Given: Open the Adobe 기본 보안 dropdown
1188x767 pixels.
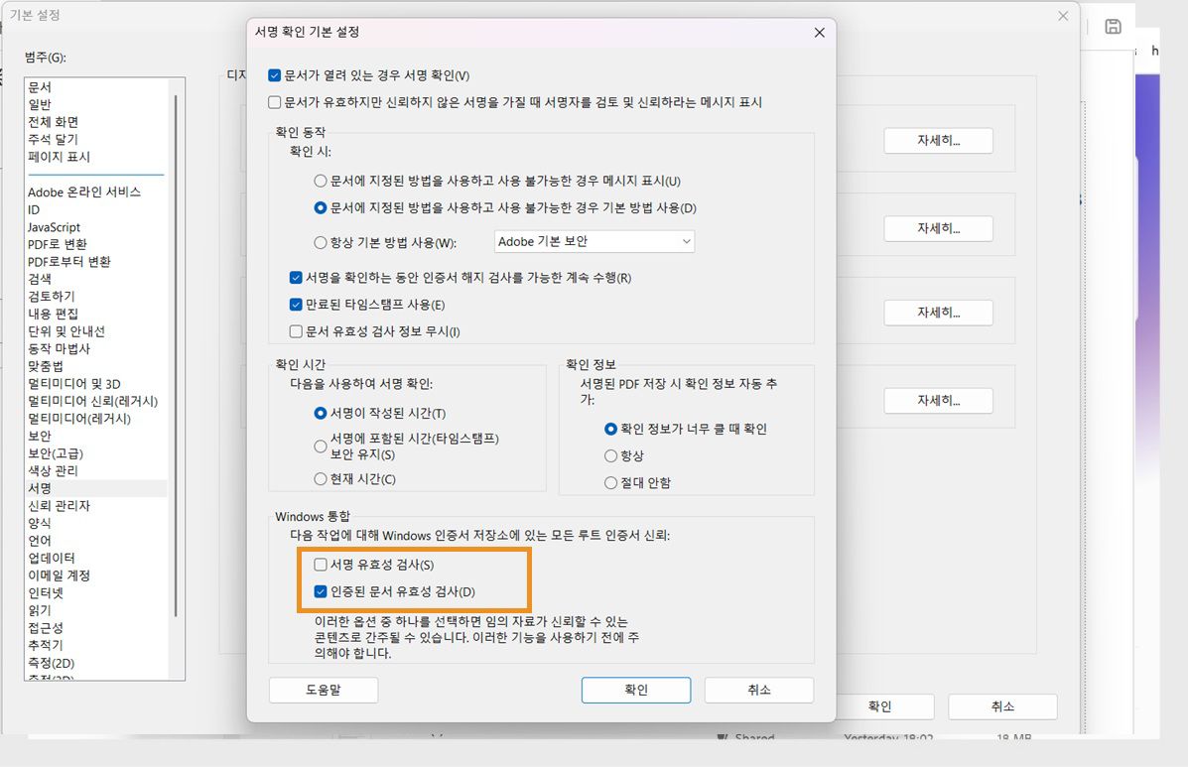Looking at the screenshot, I should point(594,241).
